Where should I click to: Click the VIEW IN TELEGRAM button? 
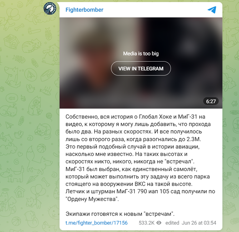point(141,68)
